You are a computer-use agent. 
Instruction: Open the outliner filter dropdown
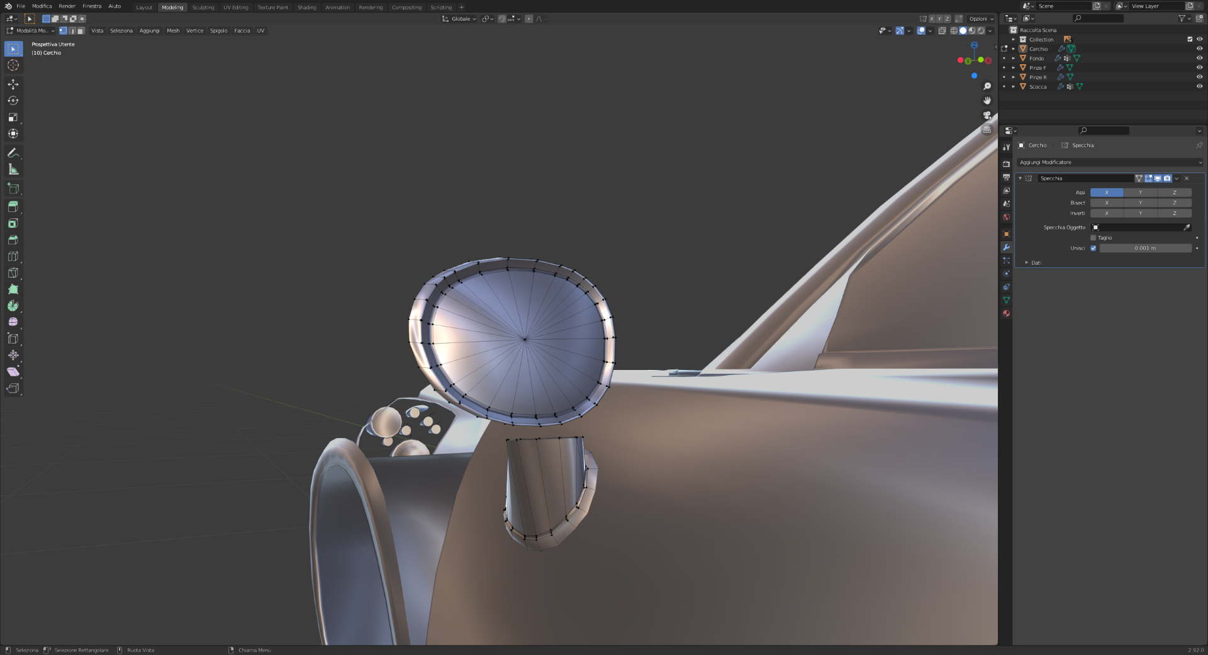coord(1184,18)
